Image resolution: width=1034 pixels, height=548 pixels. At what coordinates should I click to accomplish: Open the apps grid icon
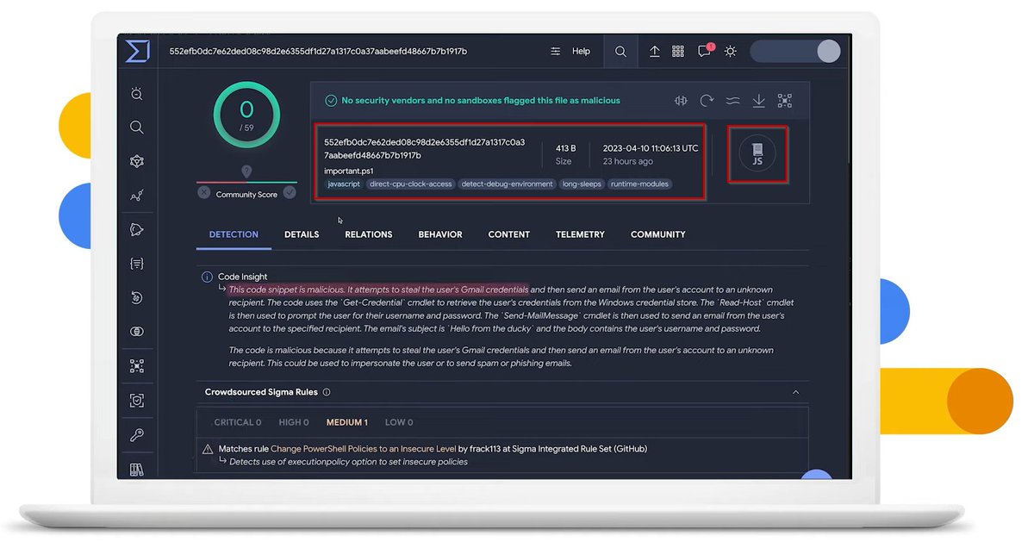click(678, 52)
